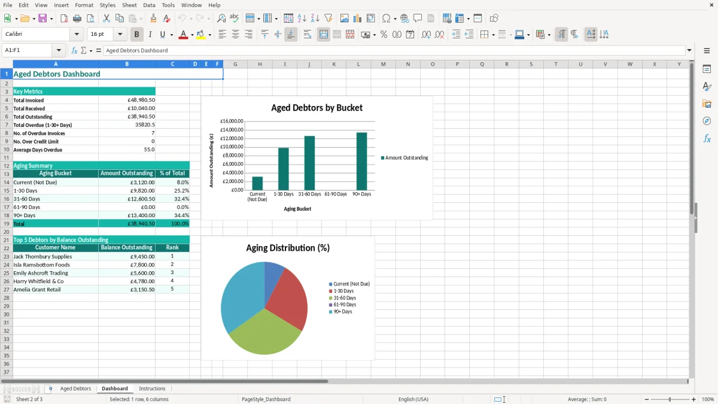This screenshot has height=404, width=718.
Task: Toggle Underline formatting
Action: (163, 35)
